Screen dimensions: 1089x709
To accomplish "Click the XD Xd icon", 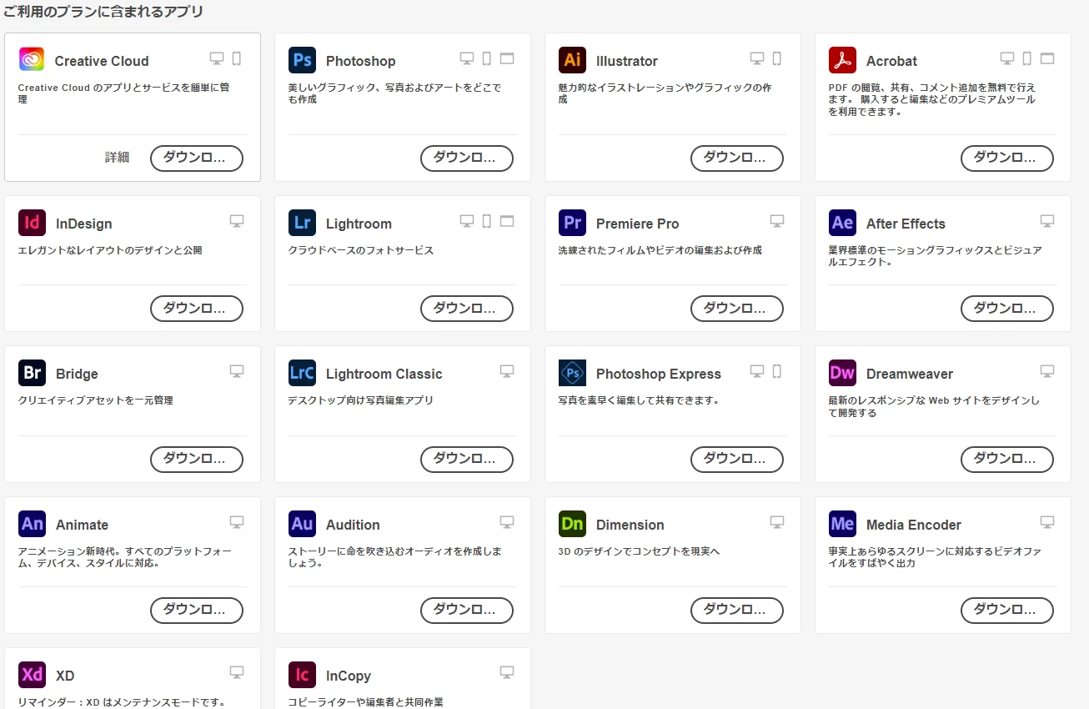I will tap(32, 675).
